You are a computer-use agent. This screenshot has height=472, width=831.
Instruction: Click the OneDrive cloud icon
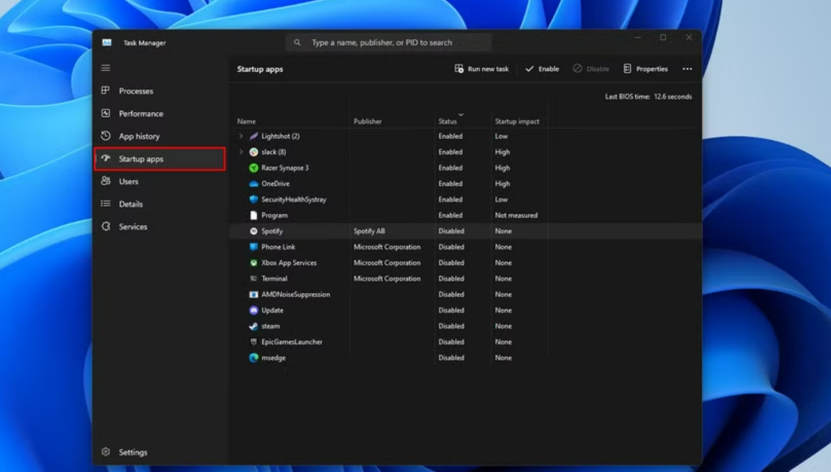coord(253,184)
